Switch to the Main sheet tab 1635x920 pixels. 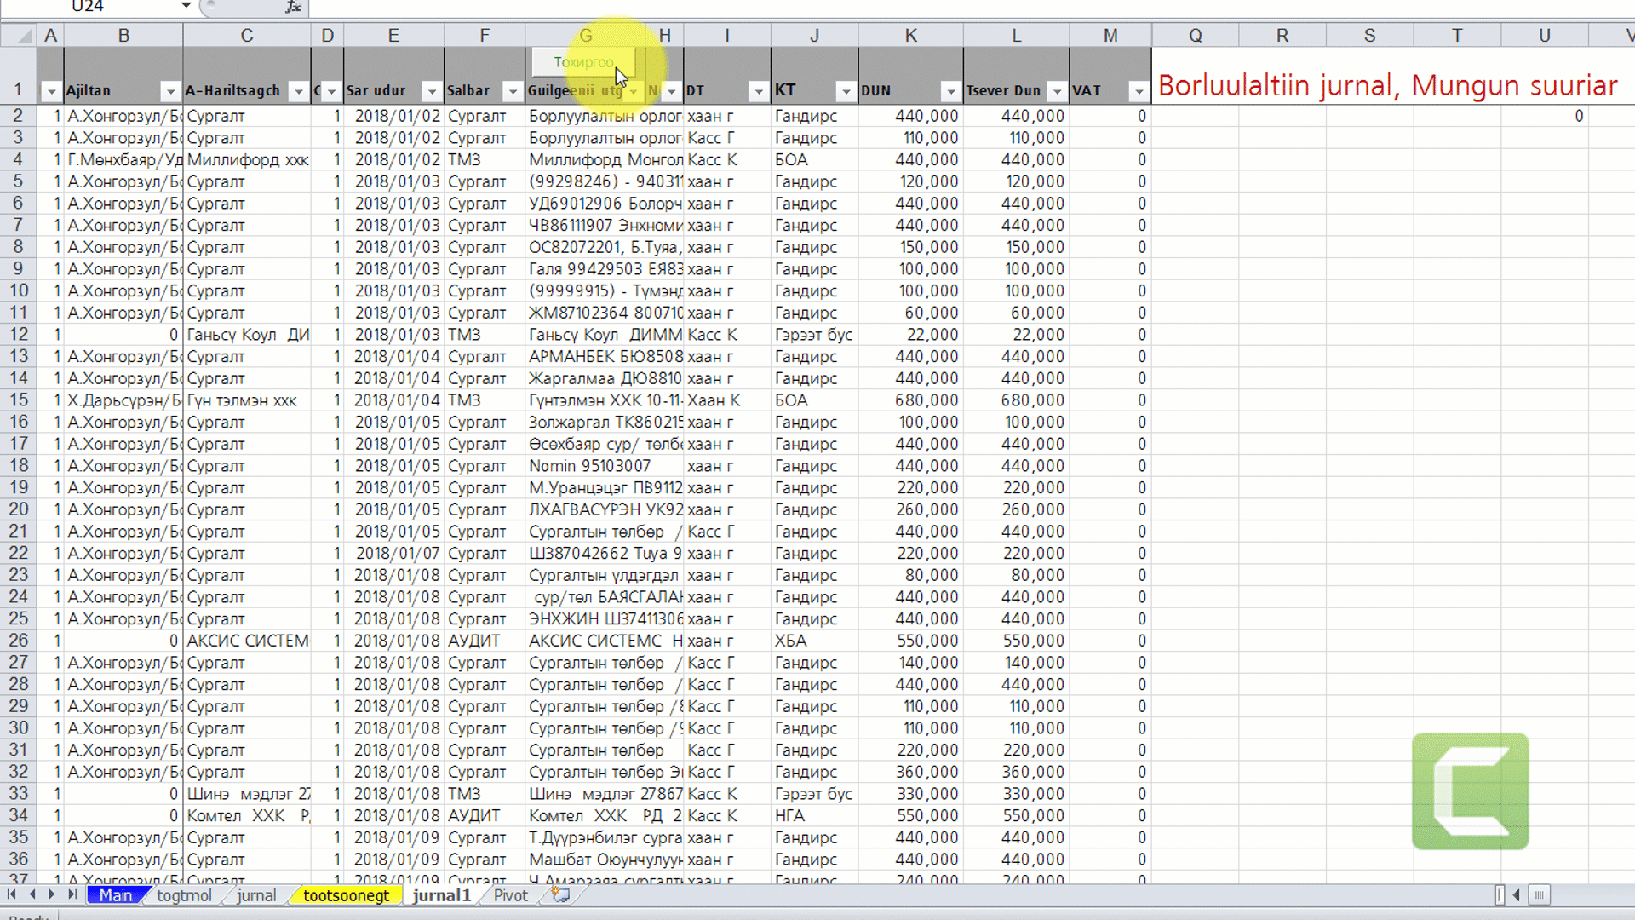click(116, 895)
